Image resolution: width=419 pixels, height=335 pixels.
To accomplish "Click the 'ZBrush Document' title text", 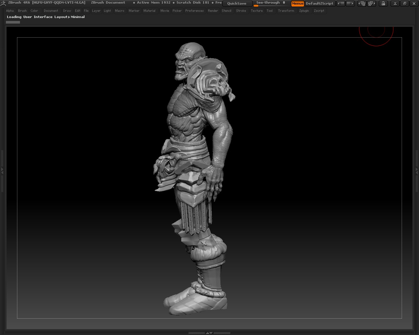I will [x=108, y=3].
